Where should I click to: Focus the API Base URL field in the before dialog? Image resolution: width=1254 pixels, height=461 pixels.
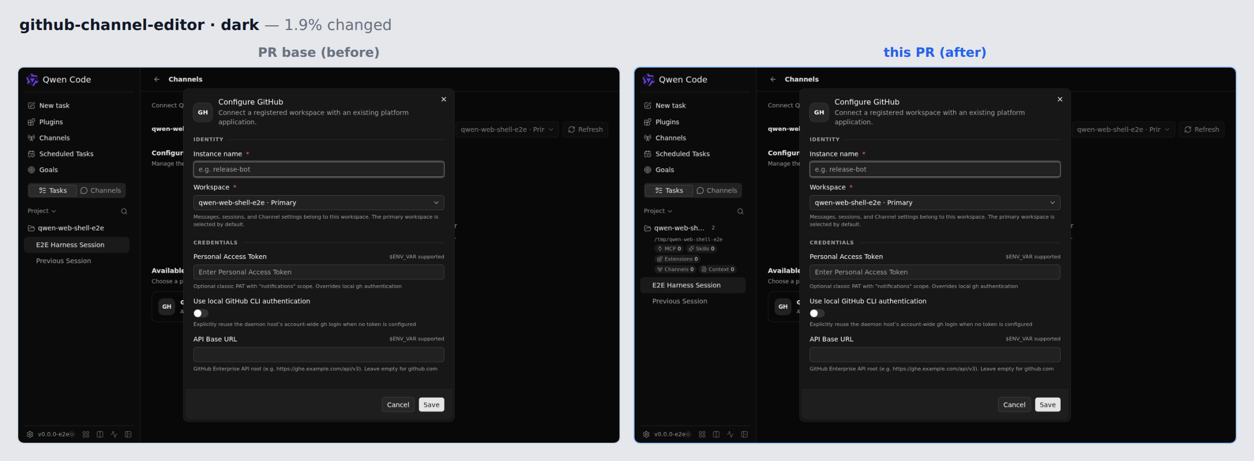pyautogui.click(x=319, y=355)
